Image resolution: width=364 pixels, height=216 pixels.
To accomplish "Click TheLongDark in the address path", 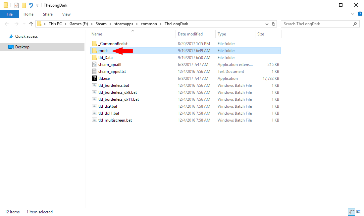I will (x=177, y=24).
